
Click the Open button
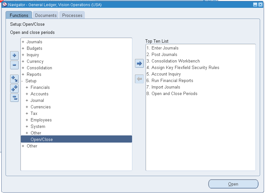233,184
